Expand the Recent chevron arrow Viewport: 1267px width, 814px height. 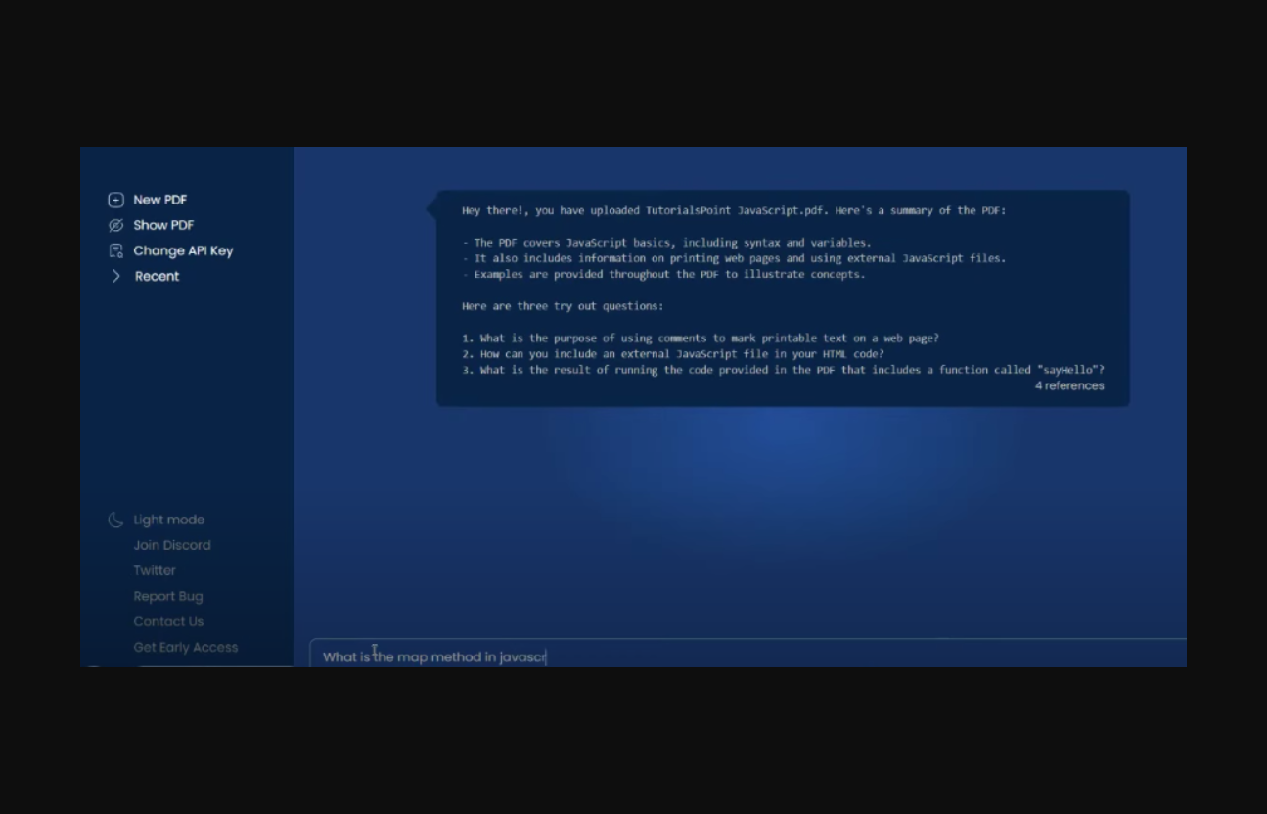pos(115,276)
